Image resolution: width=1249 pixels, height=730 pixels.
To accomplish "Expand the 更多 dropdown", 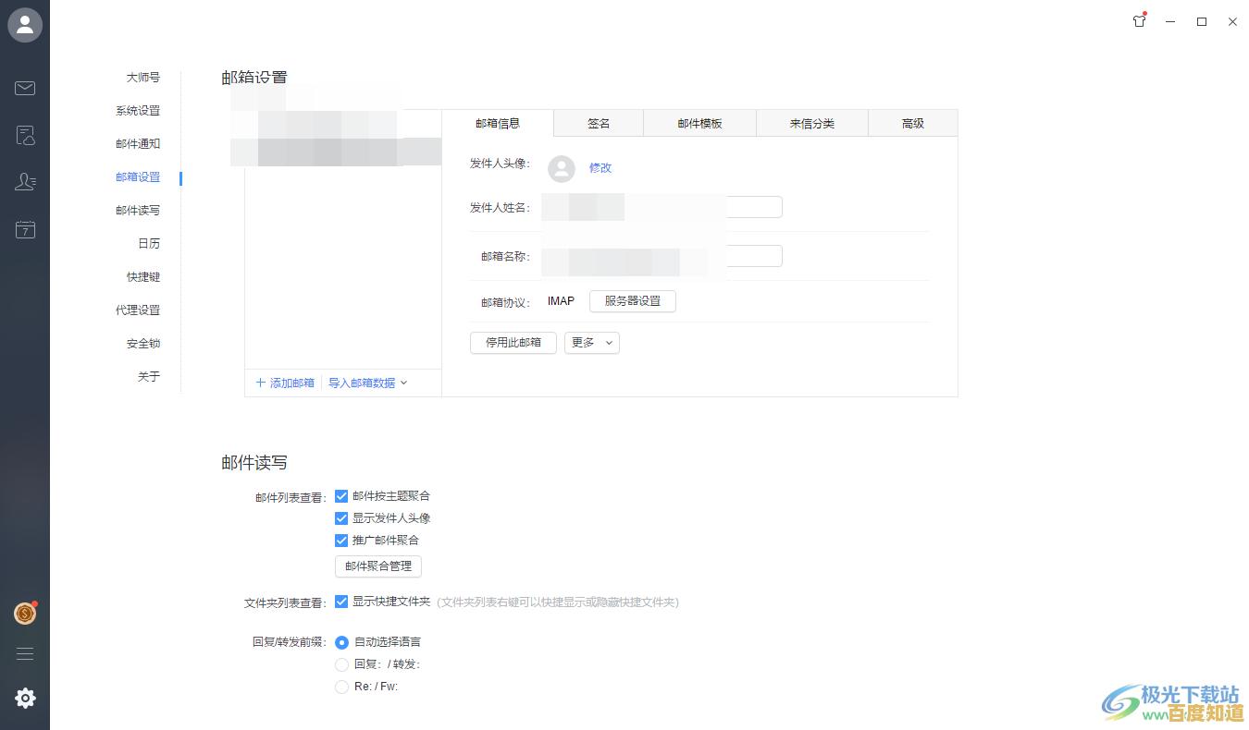I will (x=591, y=343).
